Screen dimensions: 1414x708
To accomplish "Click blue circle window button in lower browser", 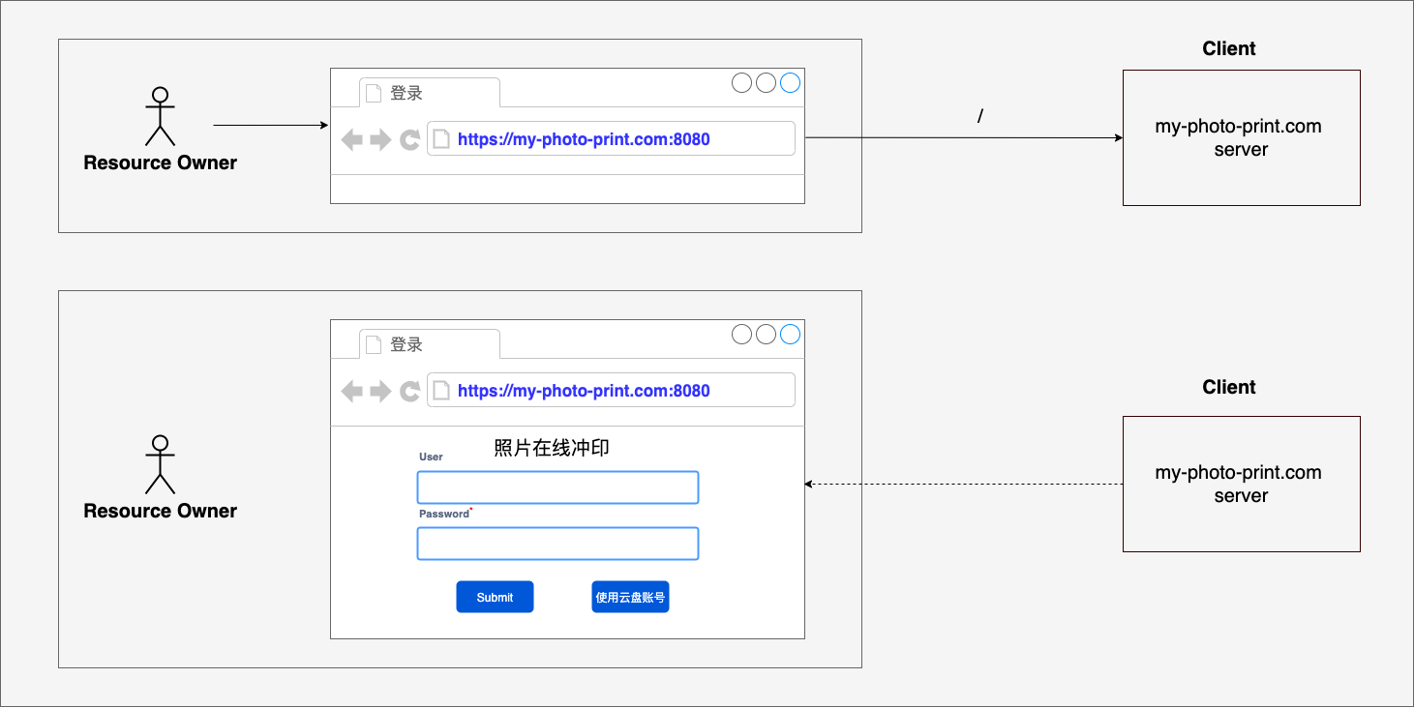I will [791, 335].
